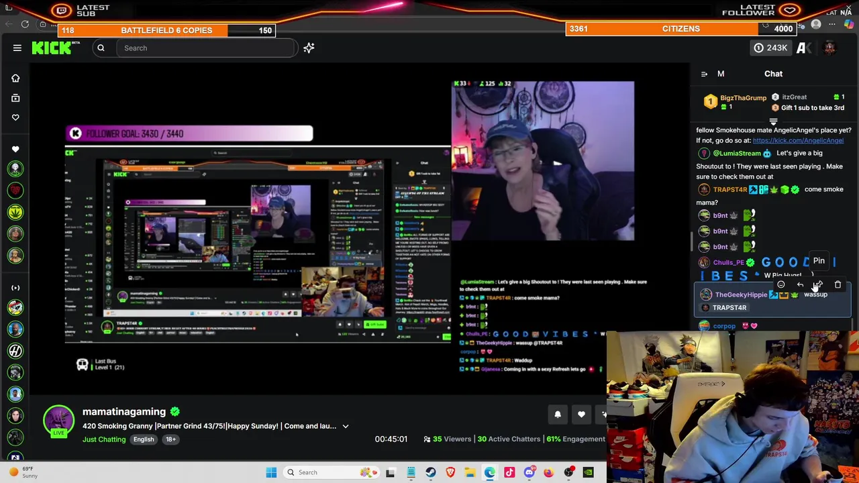The height and width of the screenshot is (483, 859).
Task: Toggle follow heart for mamatinagaming
Action: coord(581,415)
